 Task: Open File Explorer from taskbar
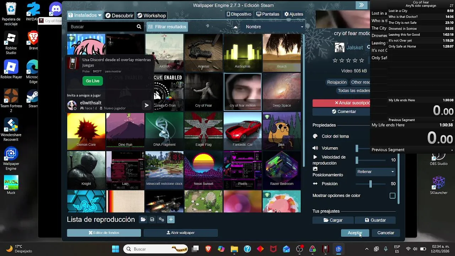pos(234,249)
